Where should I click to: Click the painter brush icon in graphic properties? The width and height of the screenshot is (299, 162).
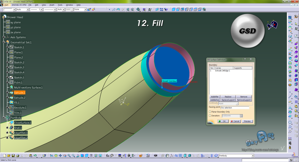(x=89, y=10)
